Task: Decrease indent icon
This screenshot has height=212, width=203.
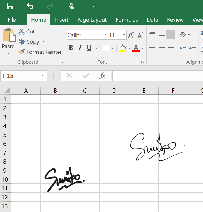Action: (x=183, y=48)
